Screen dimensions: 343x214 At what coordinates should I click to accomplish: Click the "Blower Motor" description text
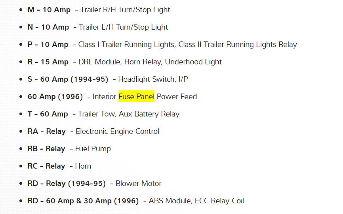pos(139,184)
